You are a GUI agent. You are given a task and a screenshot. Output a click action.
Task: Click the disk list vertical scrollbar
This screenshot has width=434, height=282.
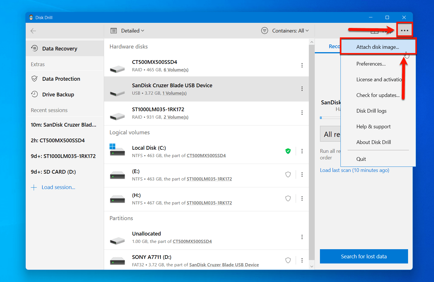312,153
